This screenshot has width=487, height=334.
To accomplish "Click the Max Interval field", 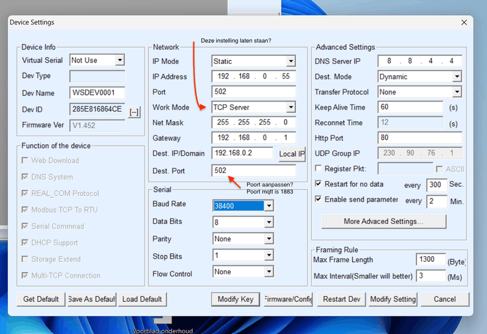I will pos(431,276).
